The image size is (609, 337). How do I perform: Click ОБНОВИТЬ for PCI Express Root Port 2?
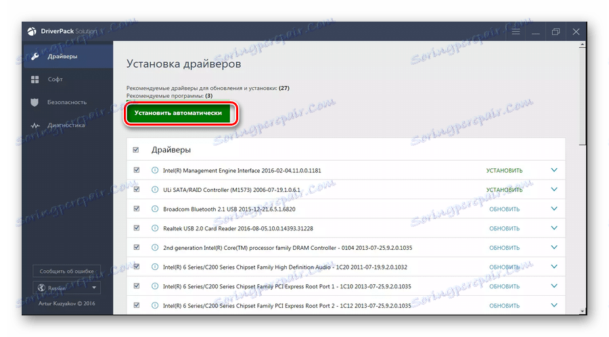(x=504, y=306)
